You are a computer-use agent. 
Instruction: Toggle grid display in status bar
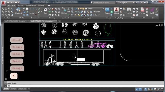pos(137,89)
